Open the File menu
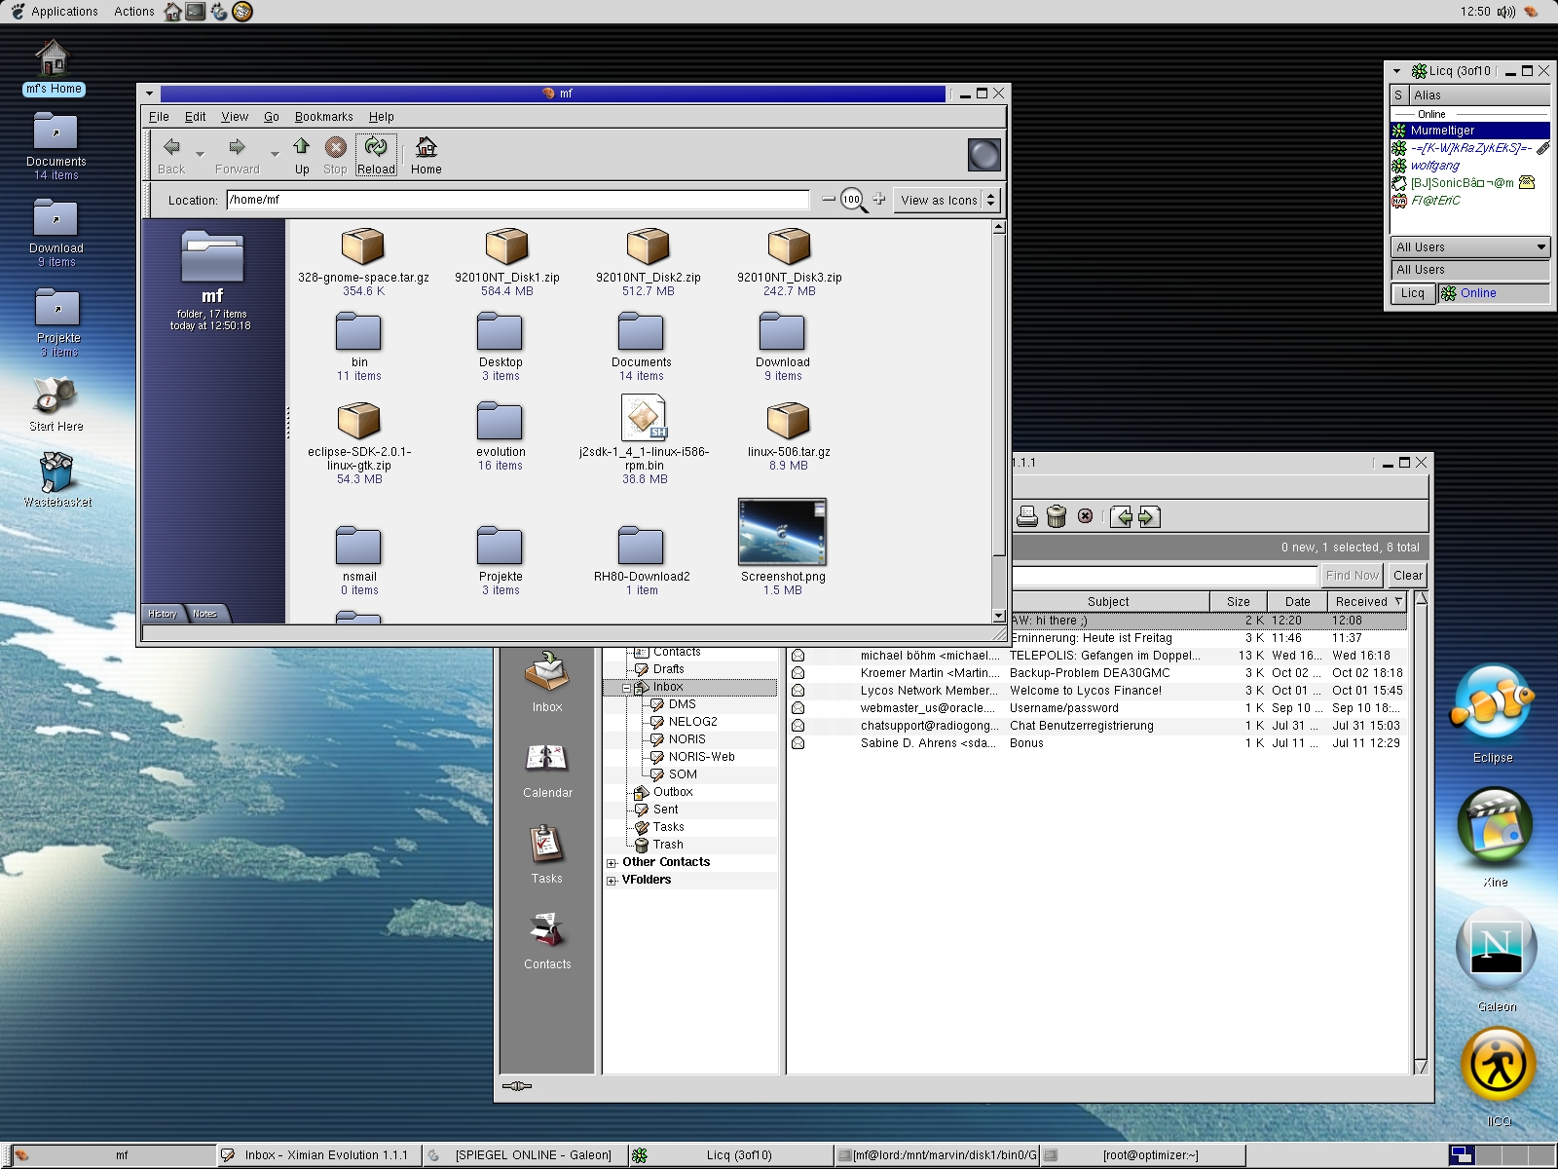 tap(159, 116)
